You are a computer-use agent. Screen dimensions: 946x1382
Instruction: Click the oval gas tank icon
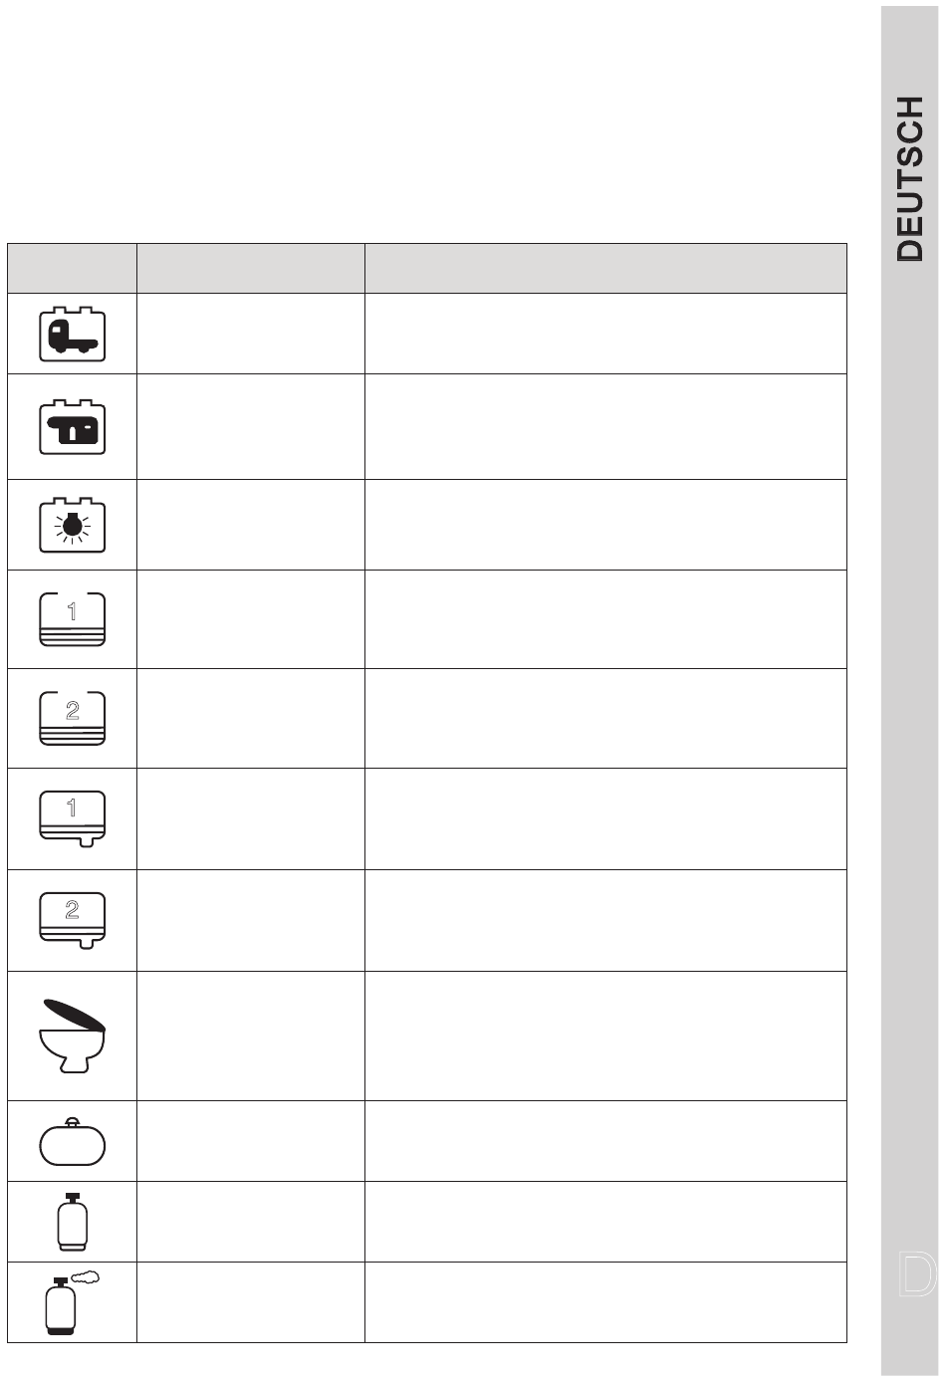[72, 1141]
